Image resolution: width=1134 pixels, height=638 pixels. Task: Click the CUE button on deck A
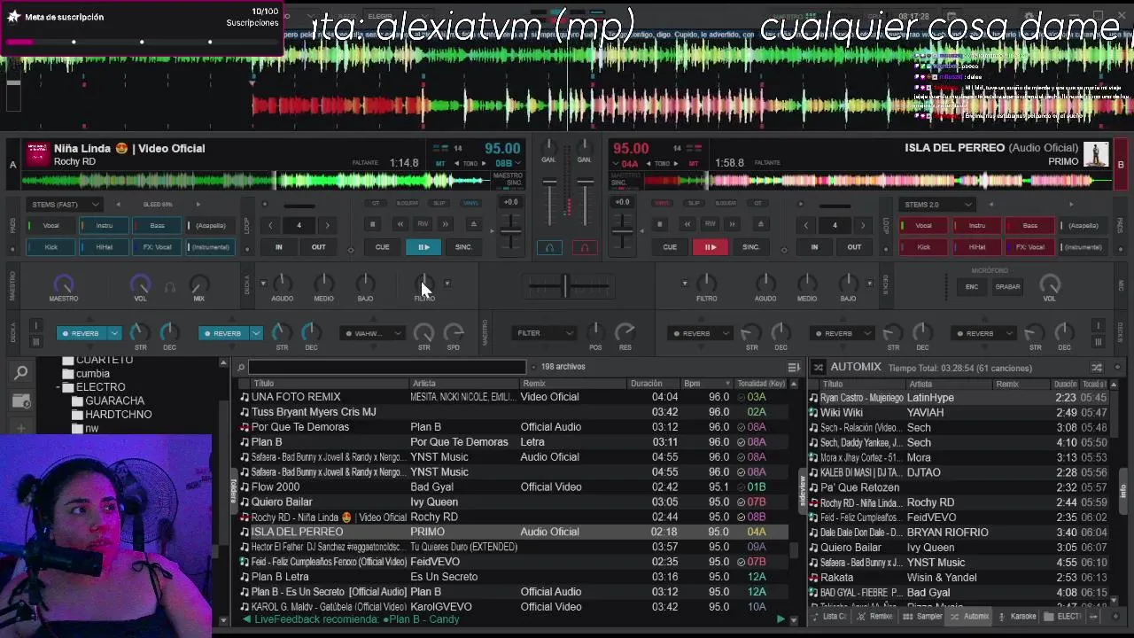click(x=382, y=247)
